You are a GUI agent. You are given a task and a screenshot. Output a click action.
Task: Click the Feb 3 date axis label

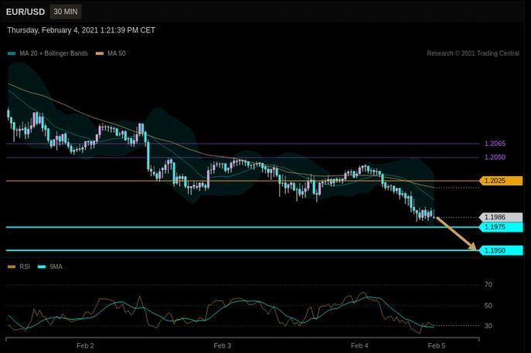(222, 346)
